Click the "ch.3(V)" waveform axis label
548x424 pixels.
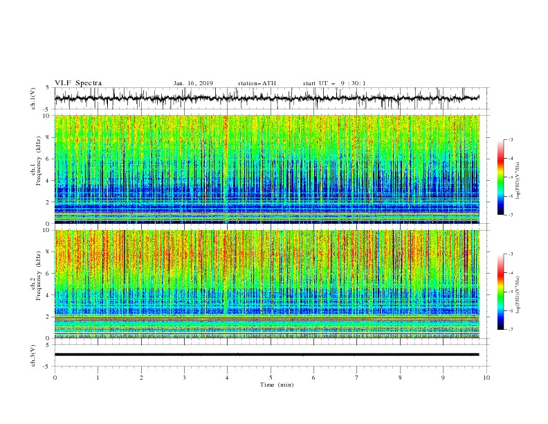(x=33, y=355)
